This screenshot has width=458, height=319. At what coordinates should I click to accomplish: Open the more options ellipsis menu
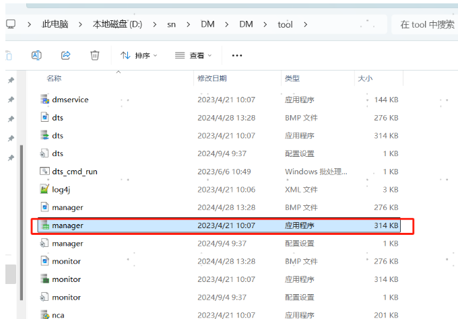tap(237, 55)
